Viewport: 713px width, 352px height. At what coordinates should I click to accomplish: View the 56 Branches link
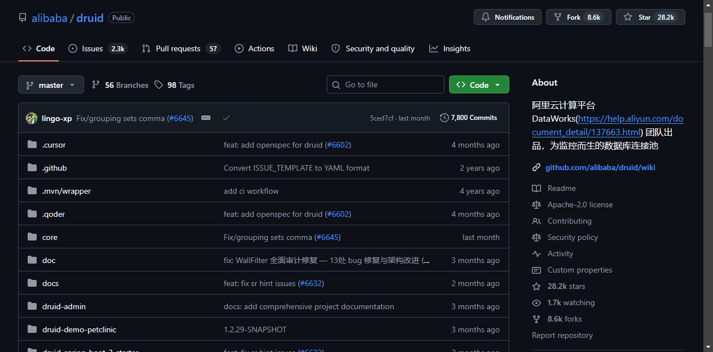click(120, 85)
